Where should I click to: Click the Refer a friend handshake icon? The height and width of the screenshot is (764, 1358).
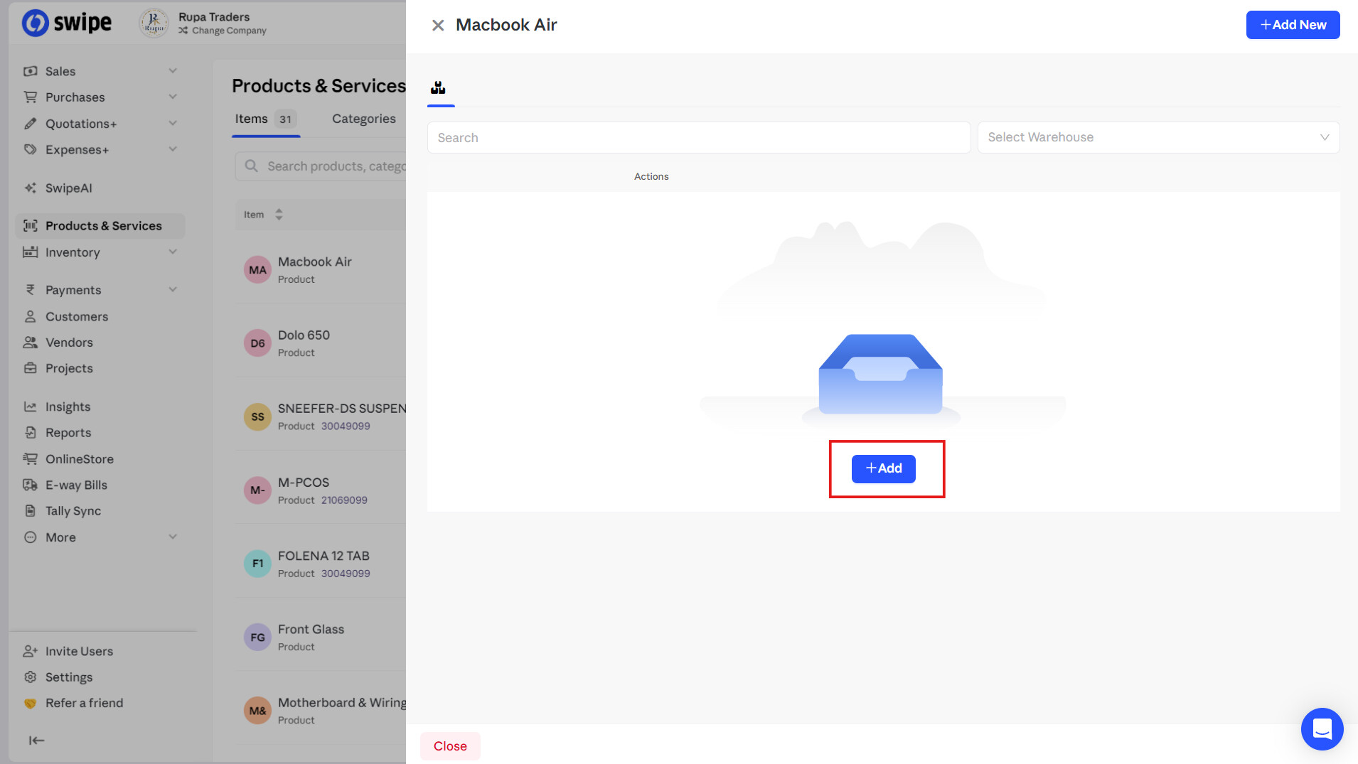(30, 703)
